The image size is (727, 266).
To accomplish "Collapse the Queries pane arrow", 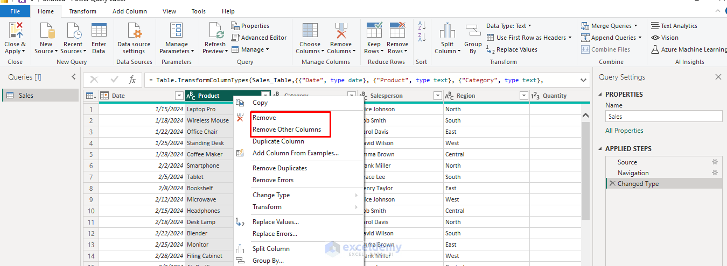I will (x=74, y=77).
